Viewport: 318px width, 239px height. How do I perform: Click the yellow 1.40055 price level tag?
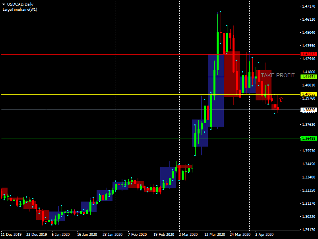coord(308,94)
